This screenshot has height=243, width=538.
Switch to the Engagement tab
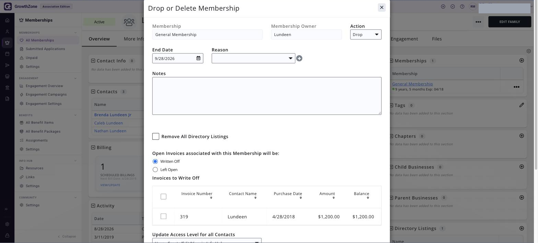tap(404, 39)
